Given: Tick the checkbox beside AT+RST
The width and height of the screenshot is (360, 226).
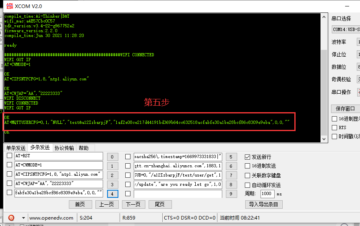Looking at the screenshot, I should point(9,156).
